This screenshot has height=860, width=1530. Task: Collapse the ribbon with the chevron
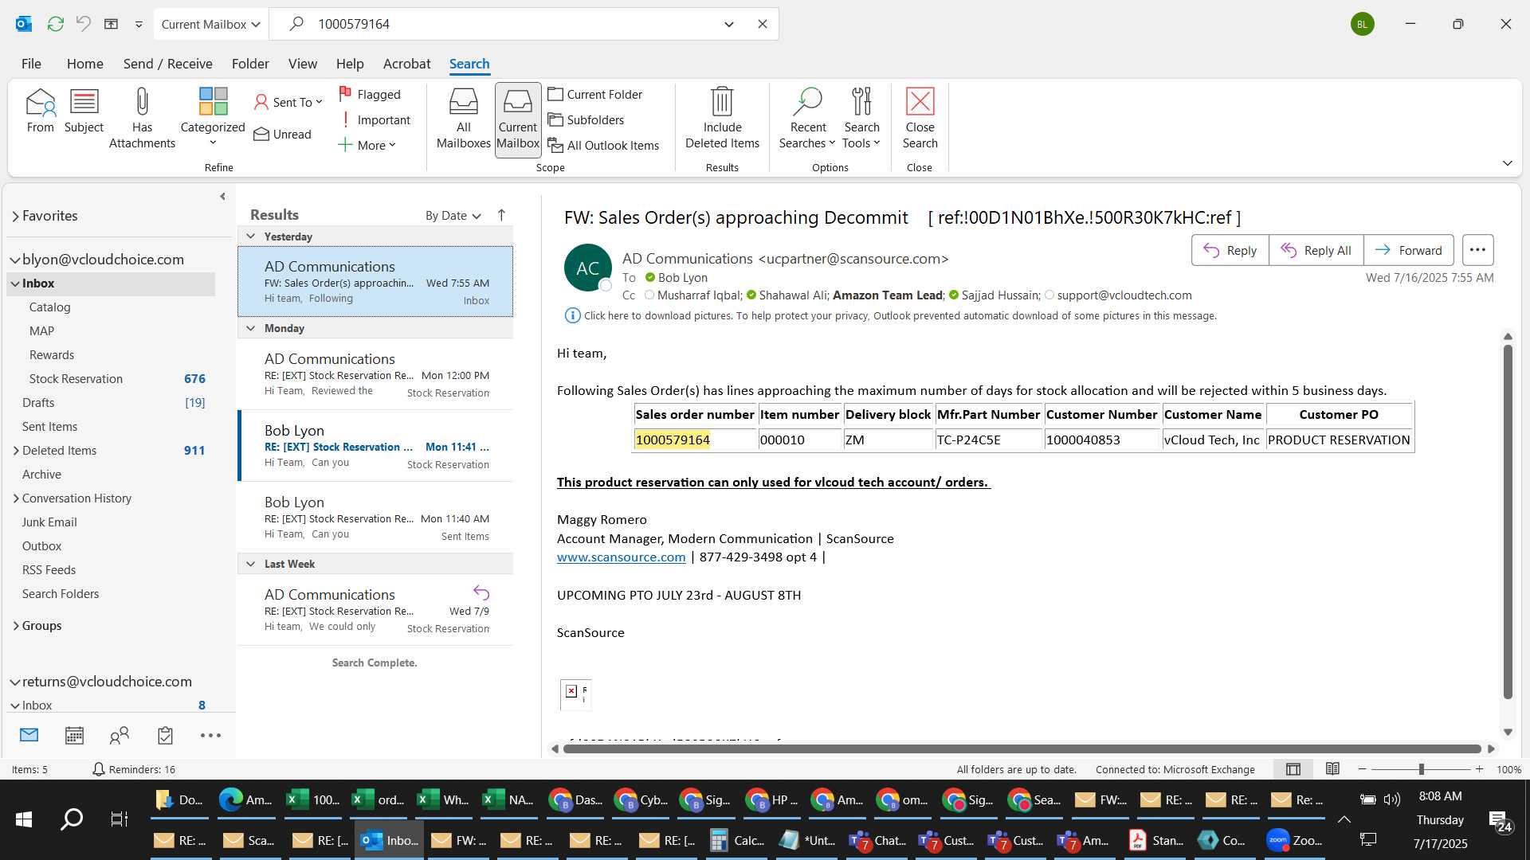[x=1507, y=163]
